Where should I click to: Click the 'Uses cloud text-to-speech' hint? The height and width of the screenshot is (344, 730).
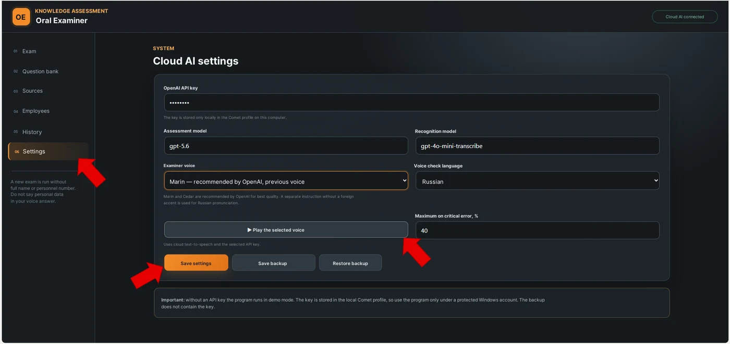pos(212,244)
